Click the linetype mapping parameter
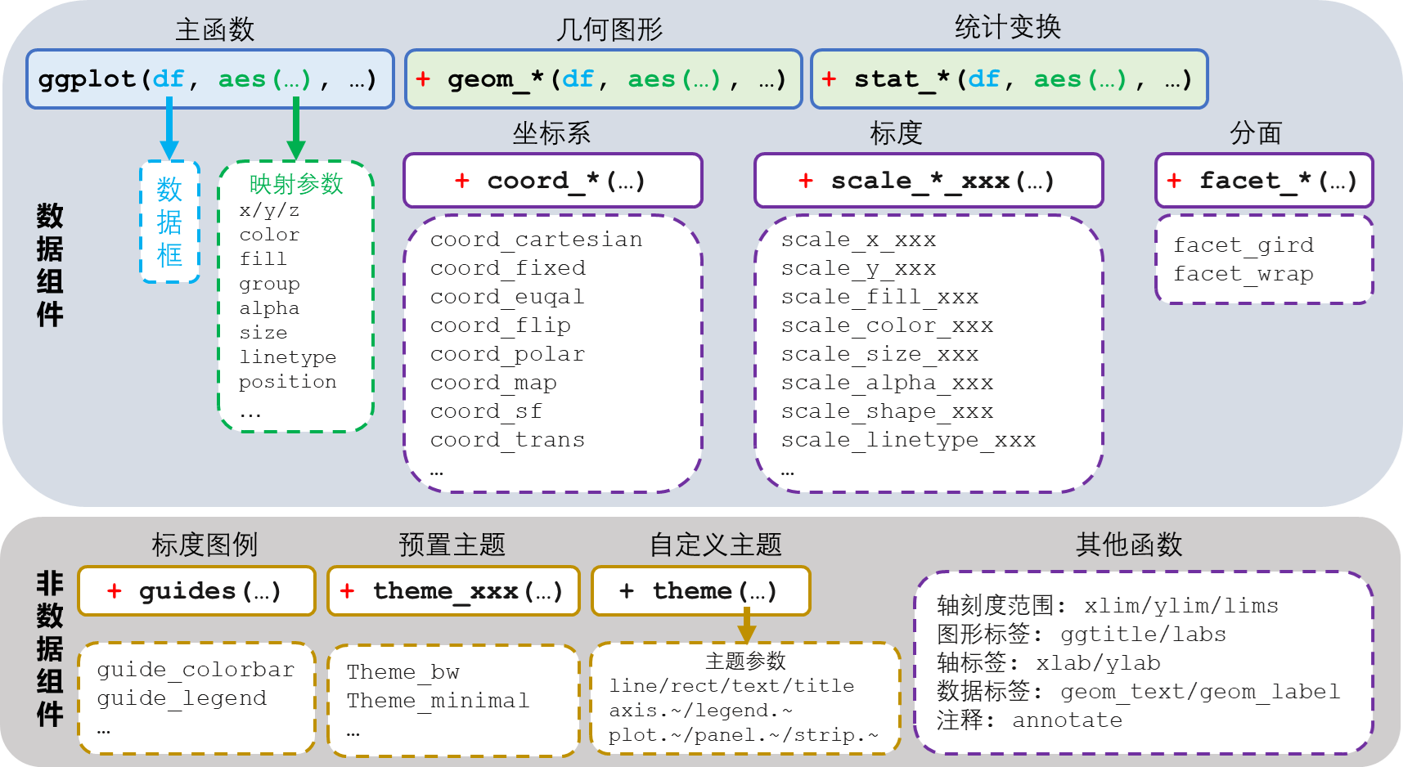The height and width of the screenshot is (767, 1403). coord(287,357)
